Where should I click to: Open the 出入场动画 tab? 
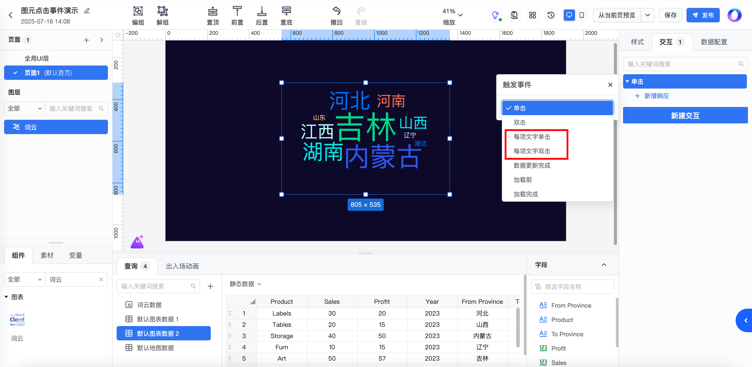(182, 266)
